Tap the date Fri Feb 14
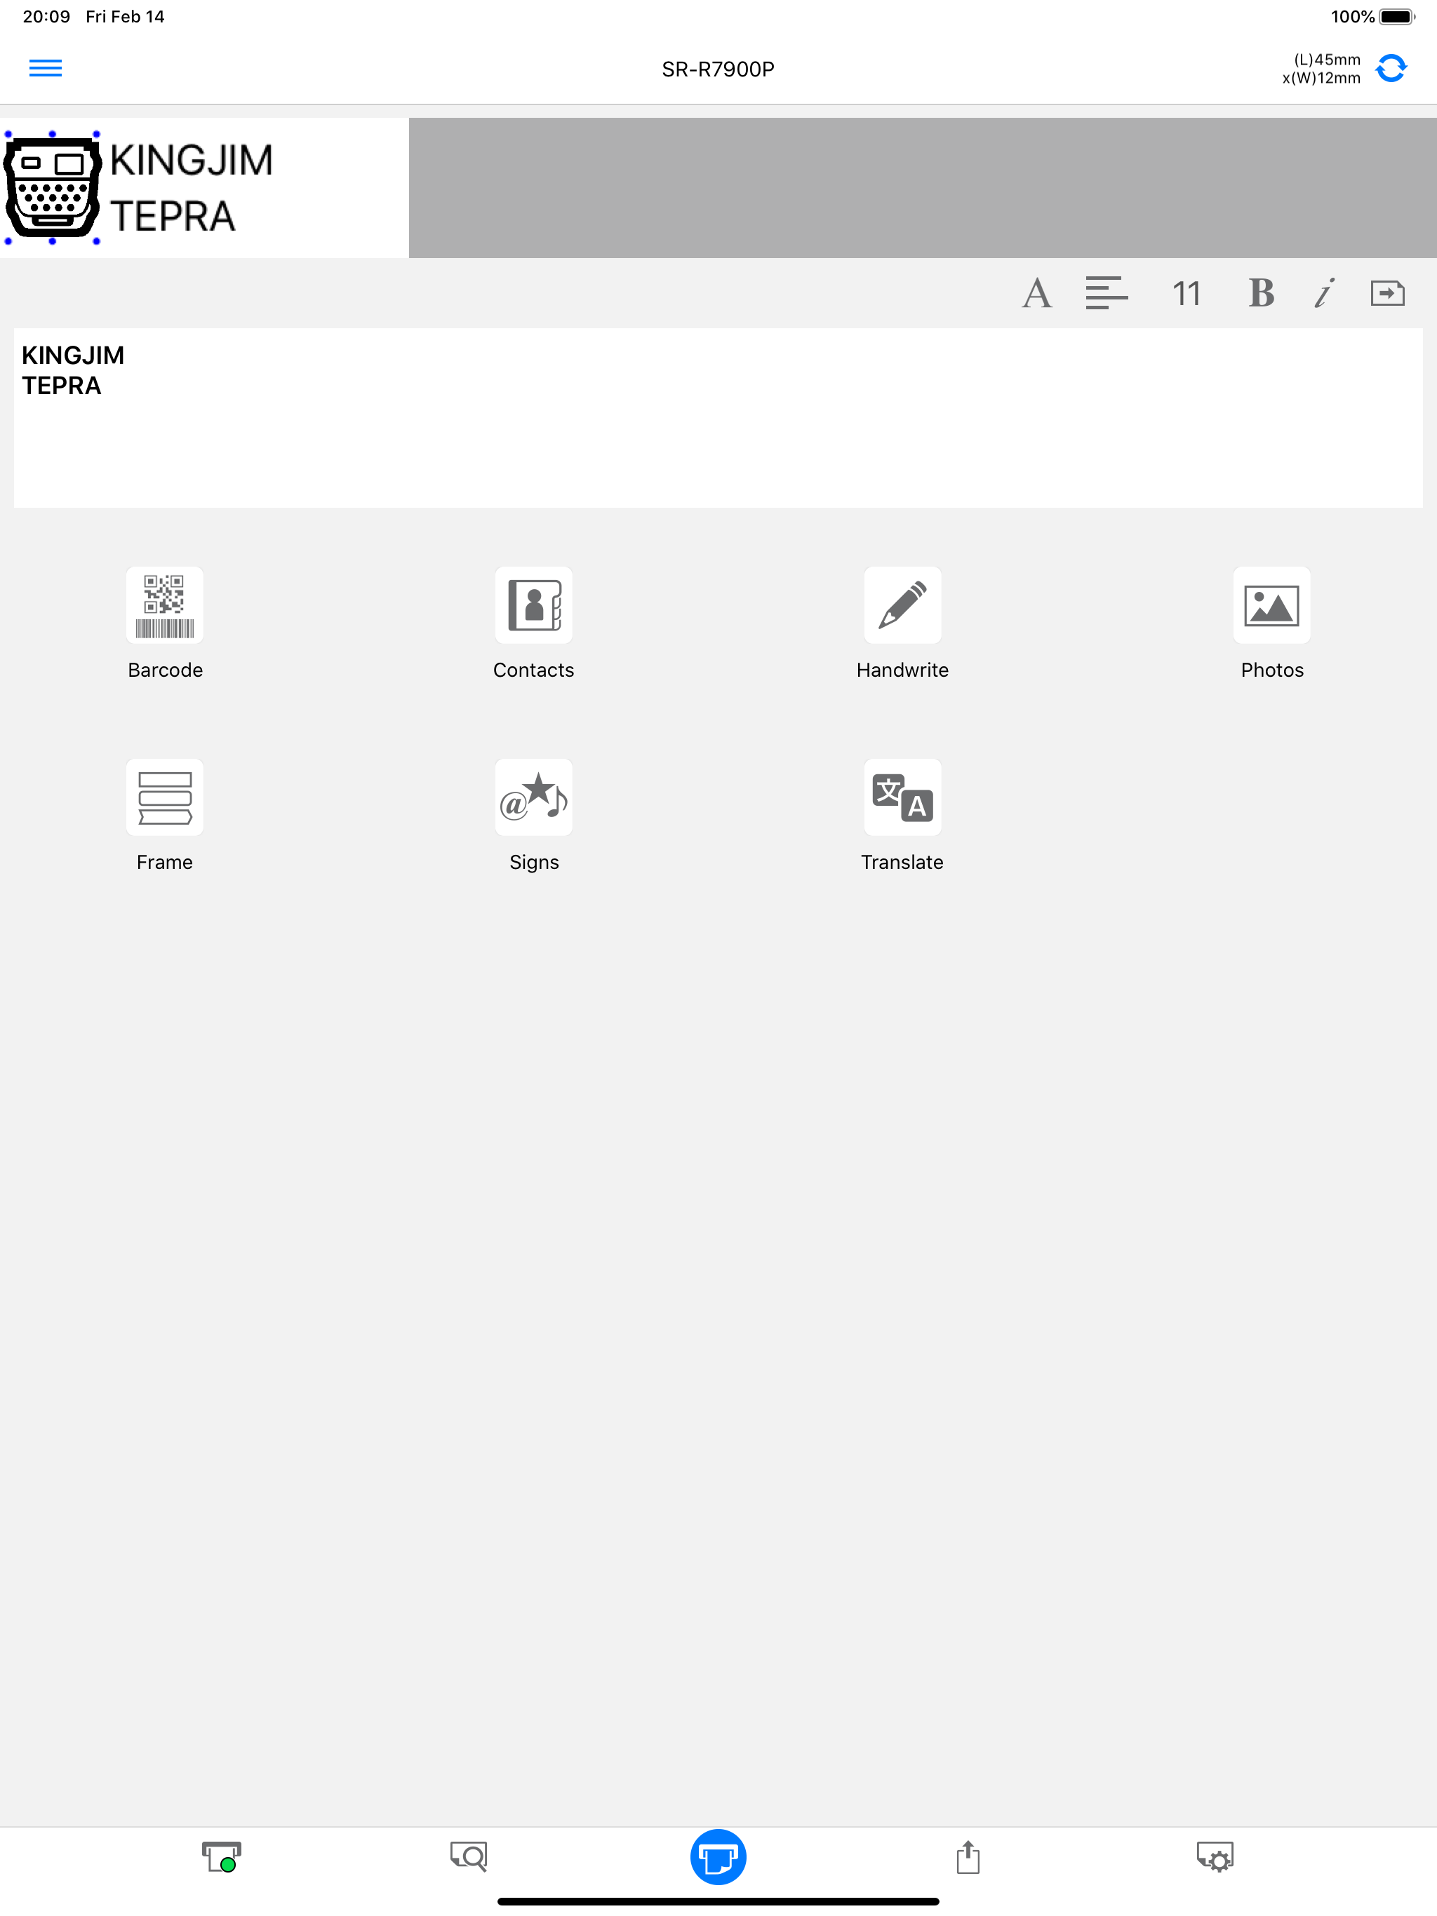 click(x=125, y=16)
